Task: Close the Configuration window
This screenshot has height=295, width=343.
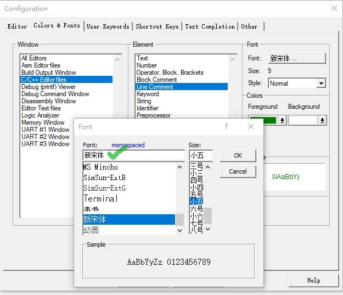Action: pos(334,9)
